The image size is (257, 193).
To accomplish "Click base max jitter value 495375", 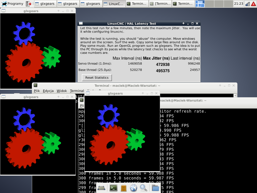I will tap(163, 71).
